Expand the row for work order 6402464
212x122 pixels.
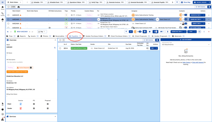click(209, 23)
